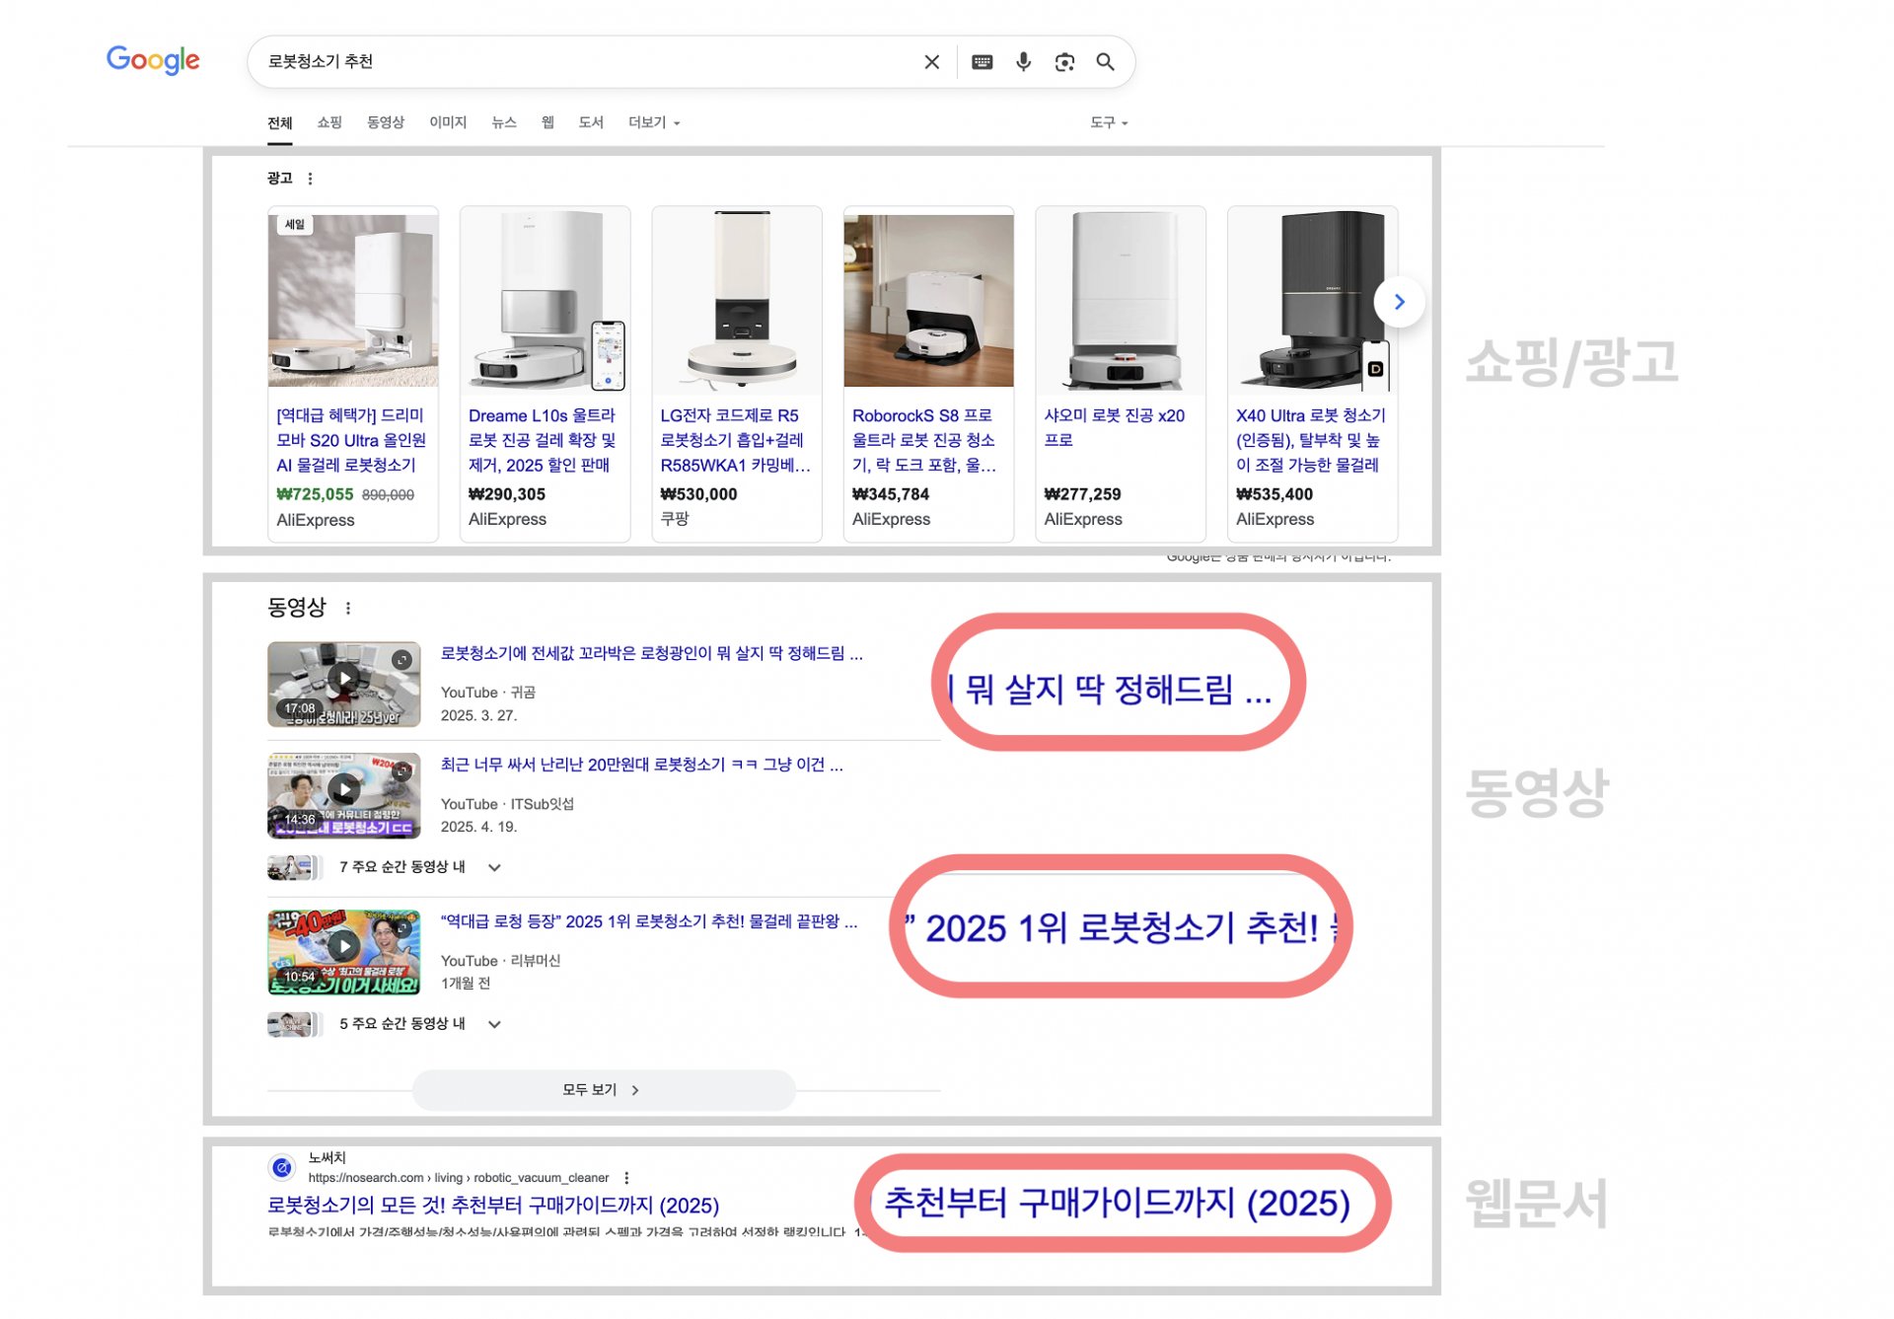The width and height of the screenshot is (1894, 1319).
Task: Play the 17:08 video thumbnail
Action: click(x=343, y=684)
